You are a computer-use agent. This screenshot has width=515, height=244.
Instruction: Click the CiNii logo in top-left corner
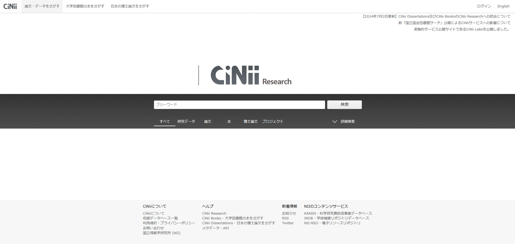pyautogui.click(x=10, y=6)
